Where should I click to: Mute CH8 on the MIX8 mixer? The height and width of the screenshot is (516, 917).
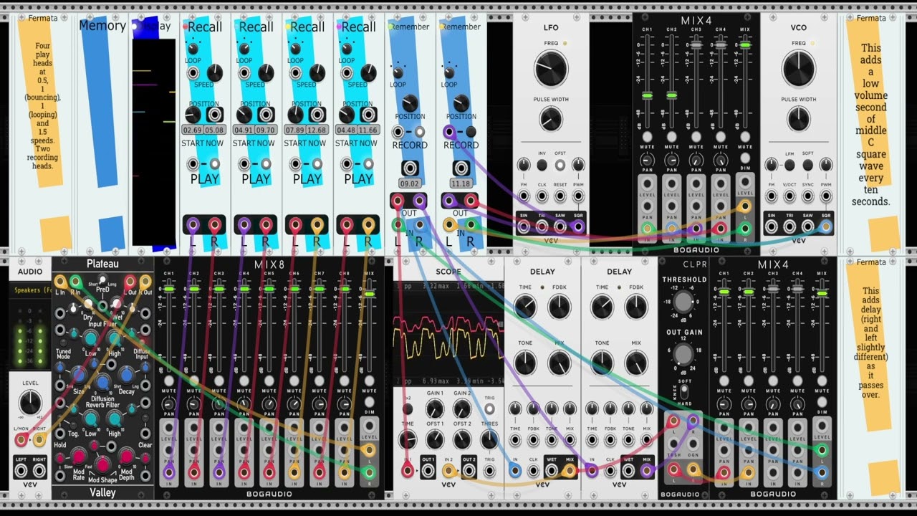pos(345,381)
